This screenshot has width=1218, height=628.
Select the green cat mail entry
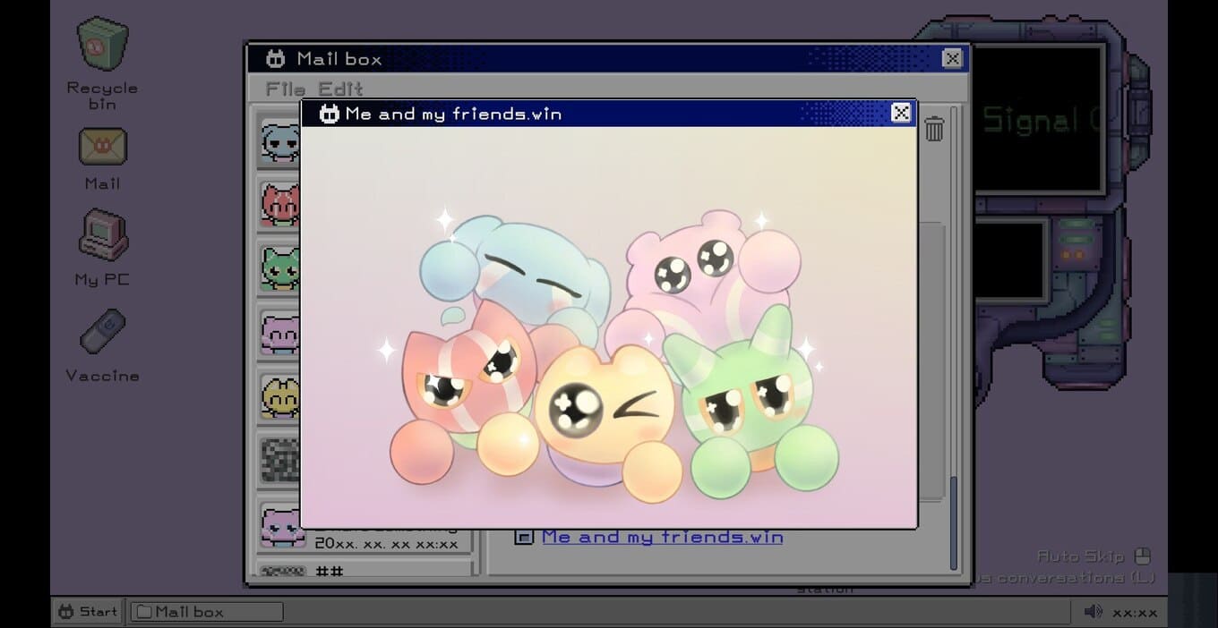(279, 268)
